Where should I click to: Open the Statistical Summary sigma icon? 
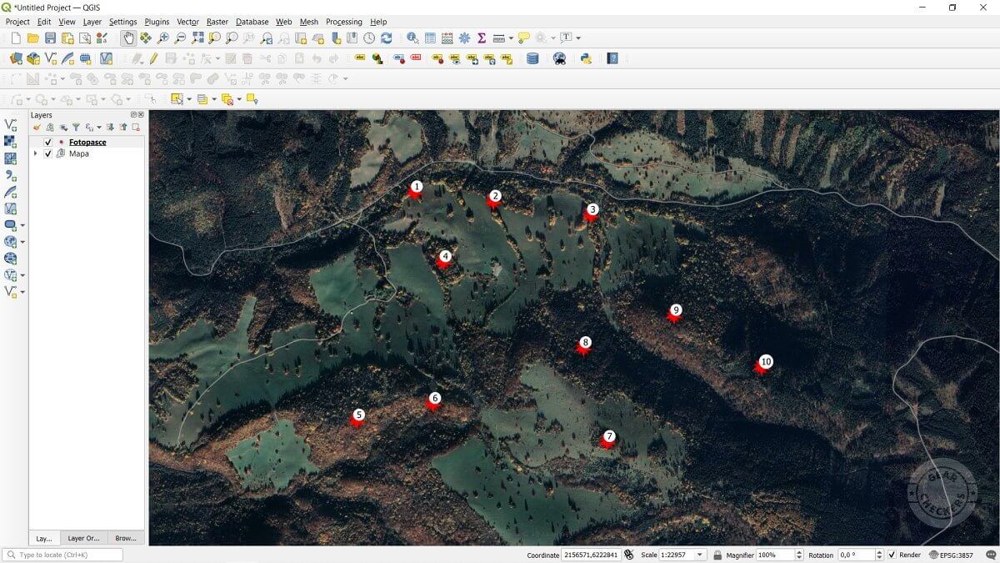[x=482, y=38]
